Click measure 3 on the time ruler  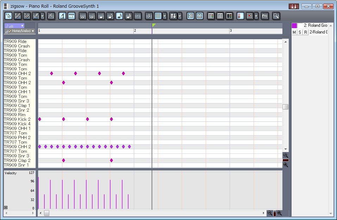pos(231,31)
